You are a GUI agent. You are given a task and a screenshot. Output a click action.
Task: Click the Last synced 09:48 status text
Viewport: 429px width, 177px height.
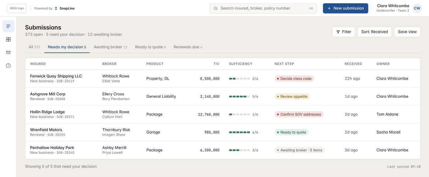pos(404,167)
